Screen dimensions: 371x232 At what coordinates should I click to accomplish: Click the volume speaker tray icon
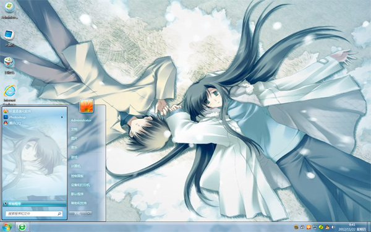point(333,227)
